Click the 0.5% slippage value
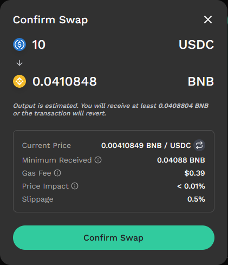The width and height of the screenshot is (228, 265). (x=196, y=199)
